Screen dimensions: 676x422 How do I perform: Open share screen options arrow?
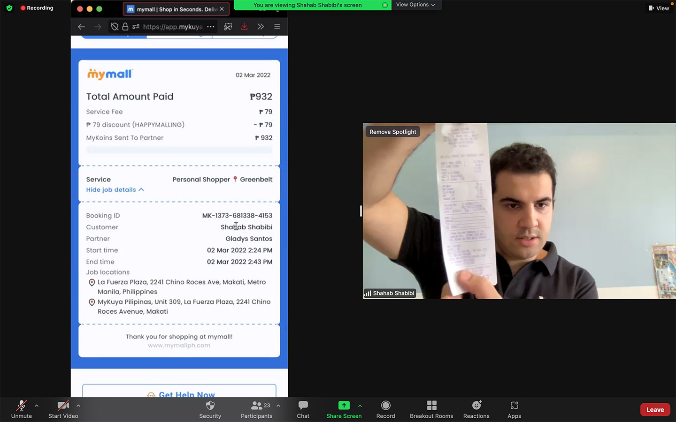360,406
